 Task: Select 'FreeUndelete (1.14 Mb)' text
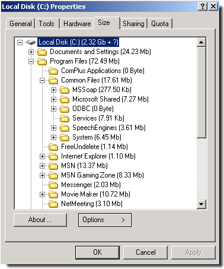click(94, 147)
